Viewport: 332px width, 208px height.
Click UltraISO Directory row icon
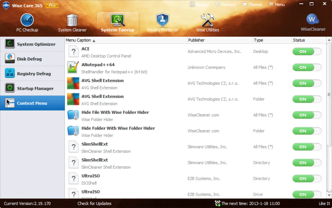coord(74,179)
